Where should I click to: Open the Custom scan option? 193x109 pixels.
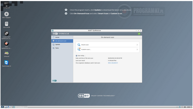click(108, 49)
